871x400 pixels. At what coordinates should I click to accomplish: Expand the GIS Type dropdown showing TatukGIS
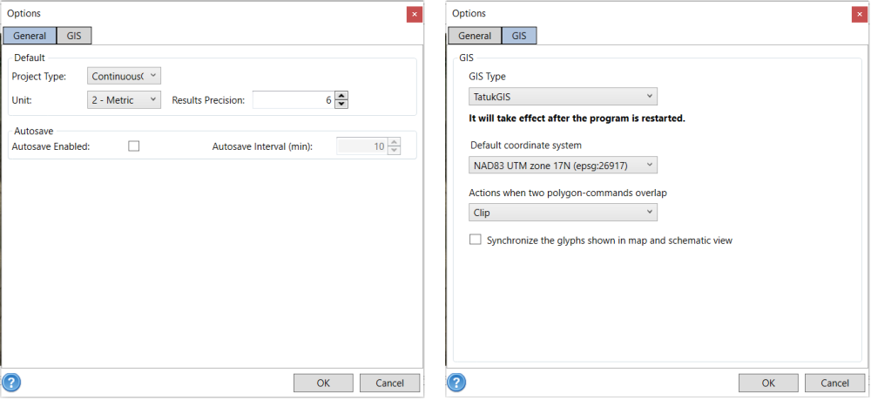pos(563,96)
